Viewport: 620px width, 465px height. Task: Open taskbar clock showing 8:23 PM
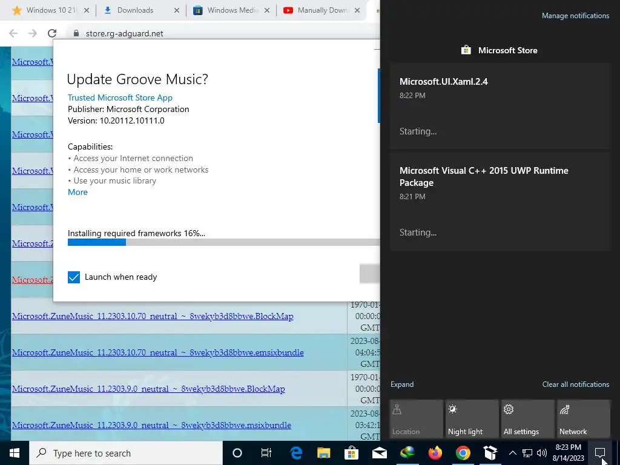click(568, 453)
